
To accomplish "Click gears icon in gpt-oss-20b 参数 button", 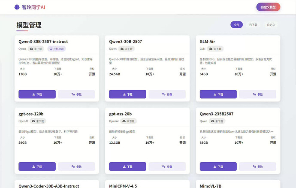I will tap(164, 167).
